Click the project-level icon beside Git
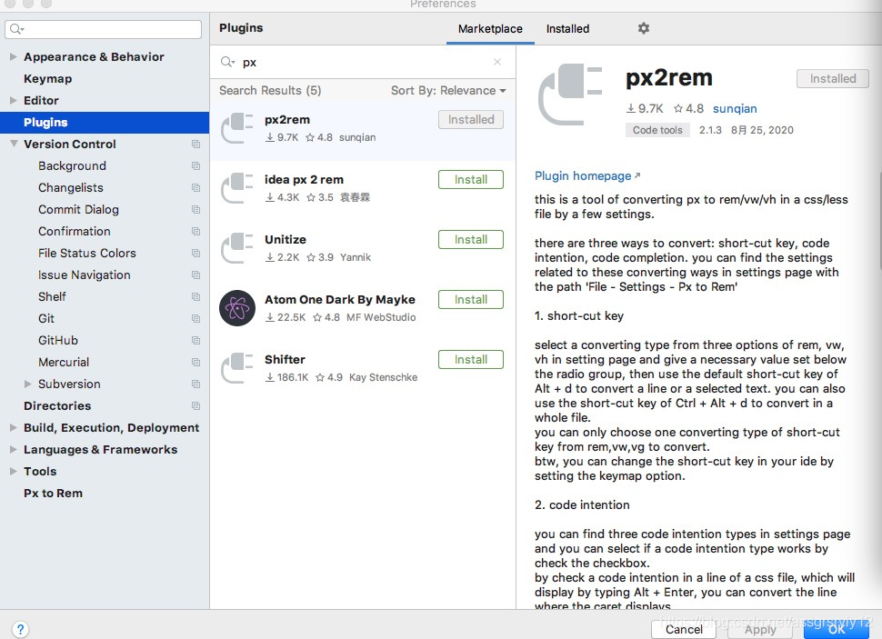 (x=195, y=318)
